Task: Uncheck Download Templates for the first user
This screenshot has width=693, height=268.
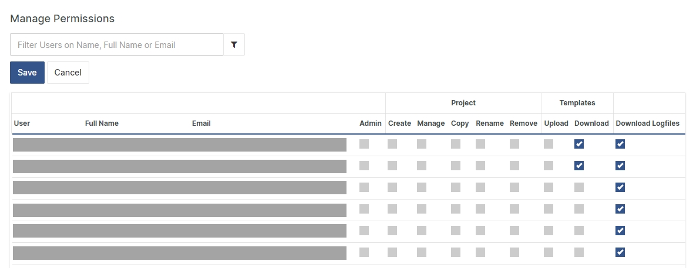Action: pyautogui.click(x=579, y=144)
